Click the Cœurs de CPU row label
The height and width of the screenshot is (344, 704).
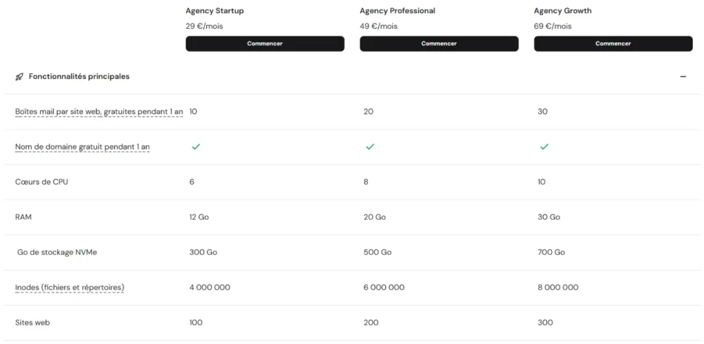pyautogui.click(x=42, y=182)
